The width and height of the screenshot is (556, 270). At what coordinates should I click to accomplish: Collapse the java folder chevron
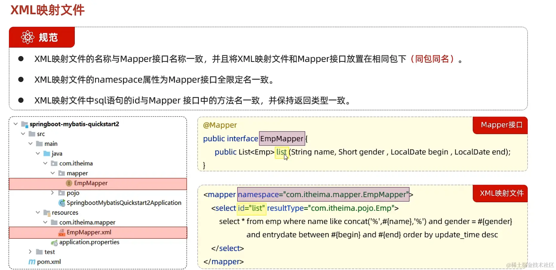[x=38, y=153]
